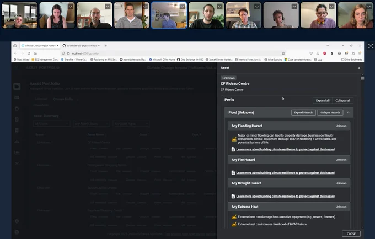Open the climate resilience link under Fire Hazard
Image resolution: width=375 pixels, height=239 pixels.
(x=285, y=173)
